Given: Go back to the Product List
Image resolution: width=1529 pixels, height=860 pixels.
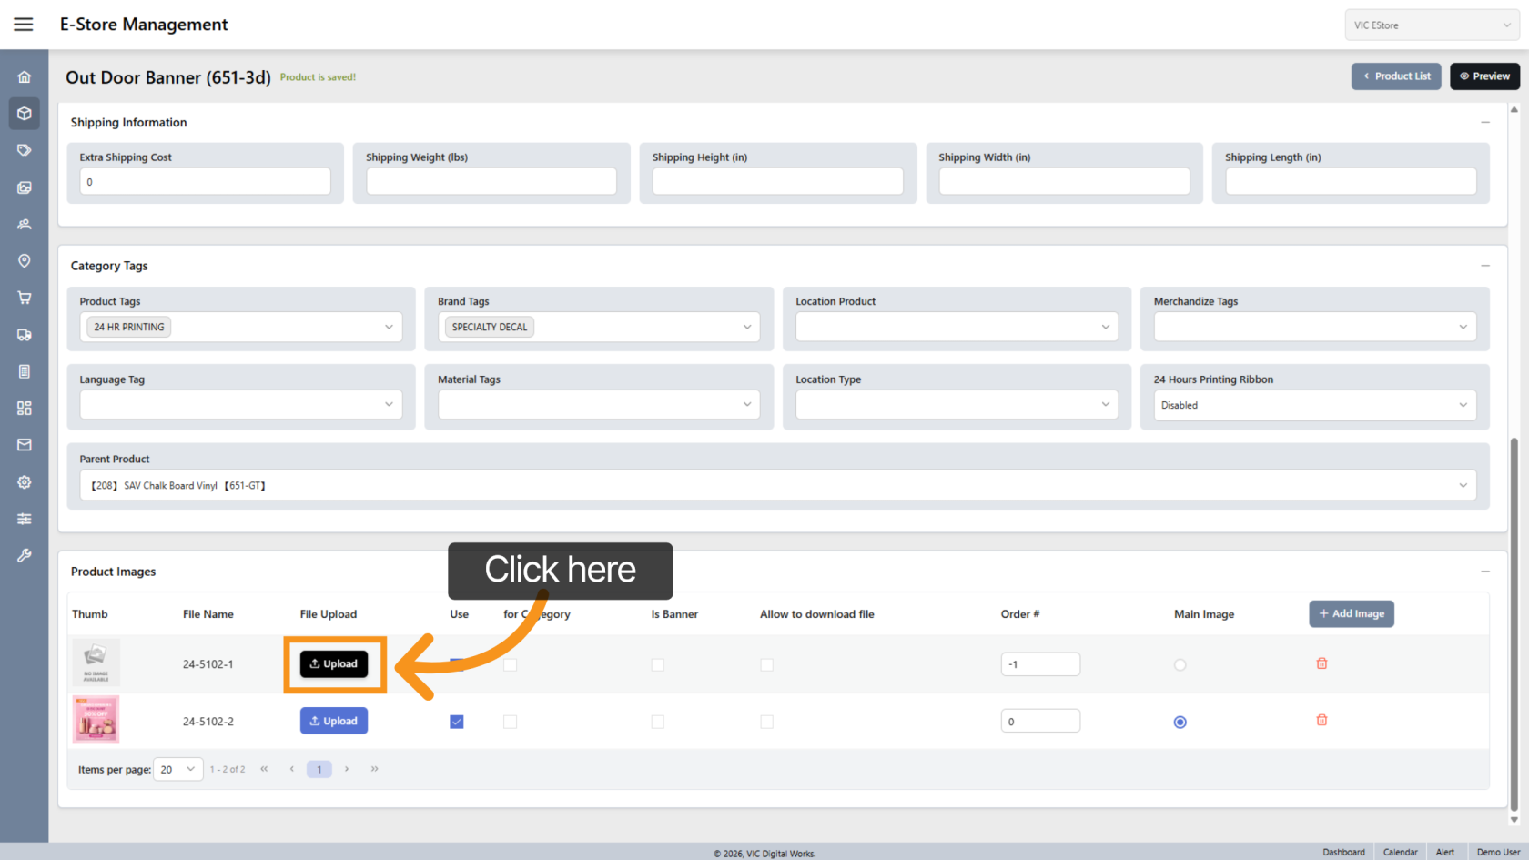Looking at the screenshot, I should pos(1395,76).
